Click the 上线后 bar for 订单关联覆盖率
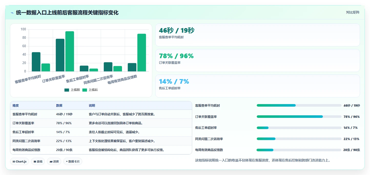Screen dimensions: 370x175 coord(70,51)
